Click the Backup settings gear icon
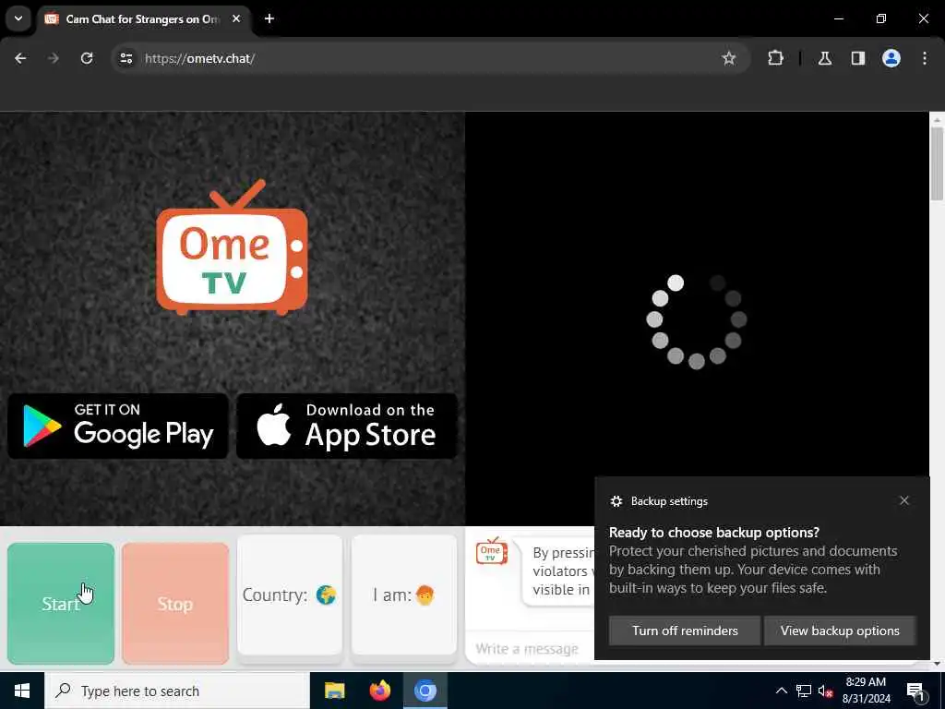945x709 pixels. tap(616, 501)
